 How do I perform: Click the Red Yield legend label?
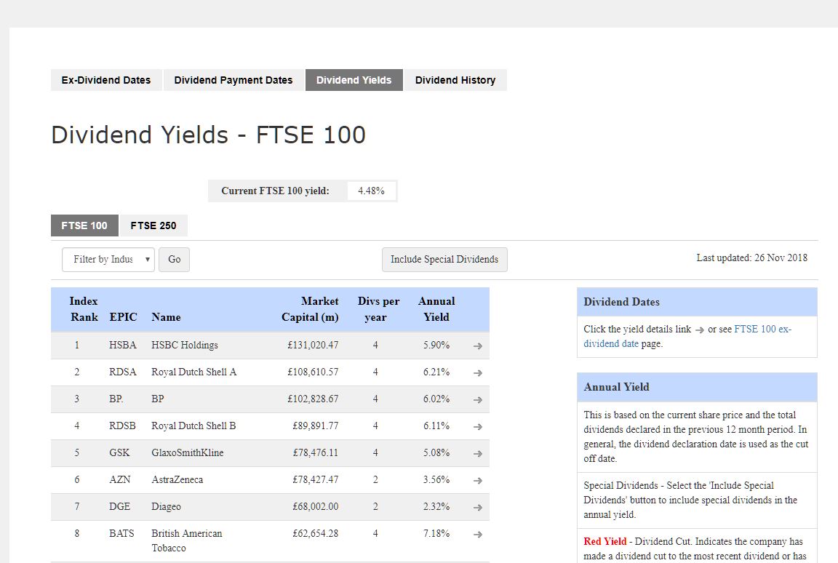pos(605,542)
